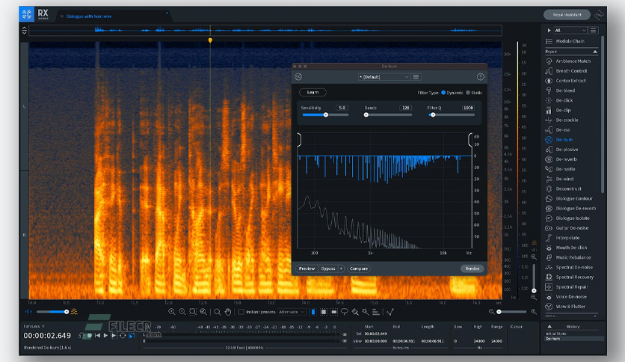Open the De-reverb module

coord(561,159)
